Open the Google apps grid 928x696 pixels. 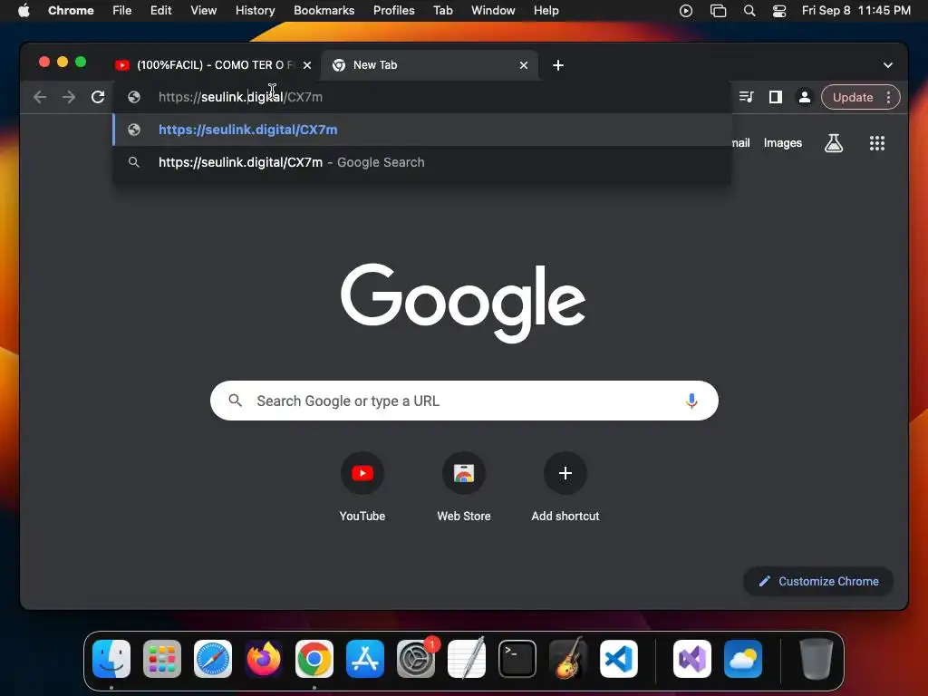coord(877,142)
